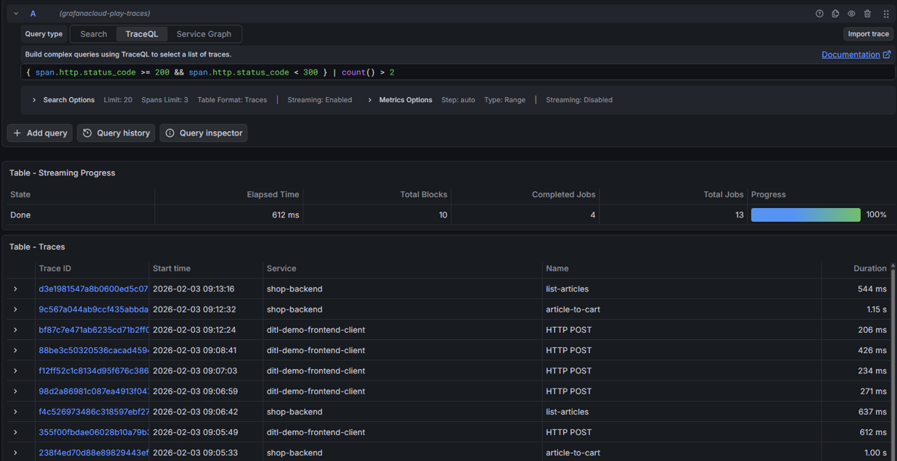Image resolution: width=897 pixels, height=461 pixels.
Task: Duplicate query A with the copy icon
Action: coord(835,14)
